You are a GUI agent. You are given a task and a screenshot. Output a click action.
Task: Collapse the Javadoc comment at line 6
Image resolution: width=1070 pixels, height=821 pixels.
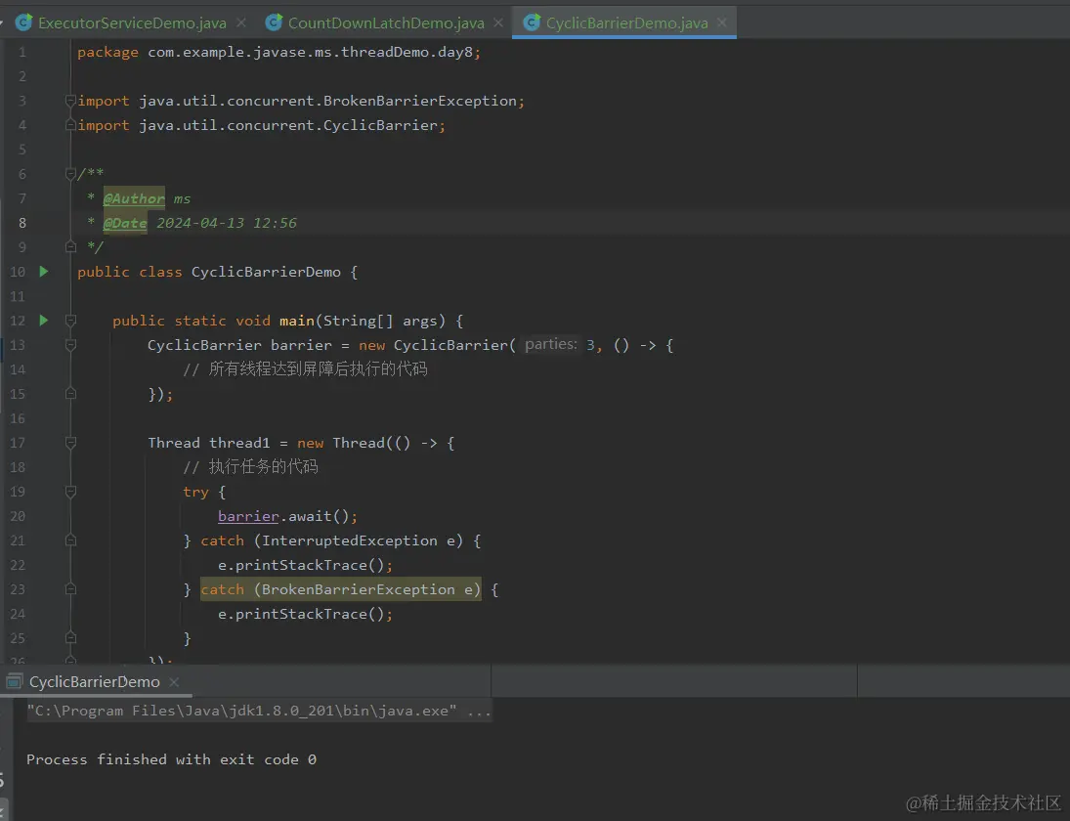pos(70,174)
